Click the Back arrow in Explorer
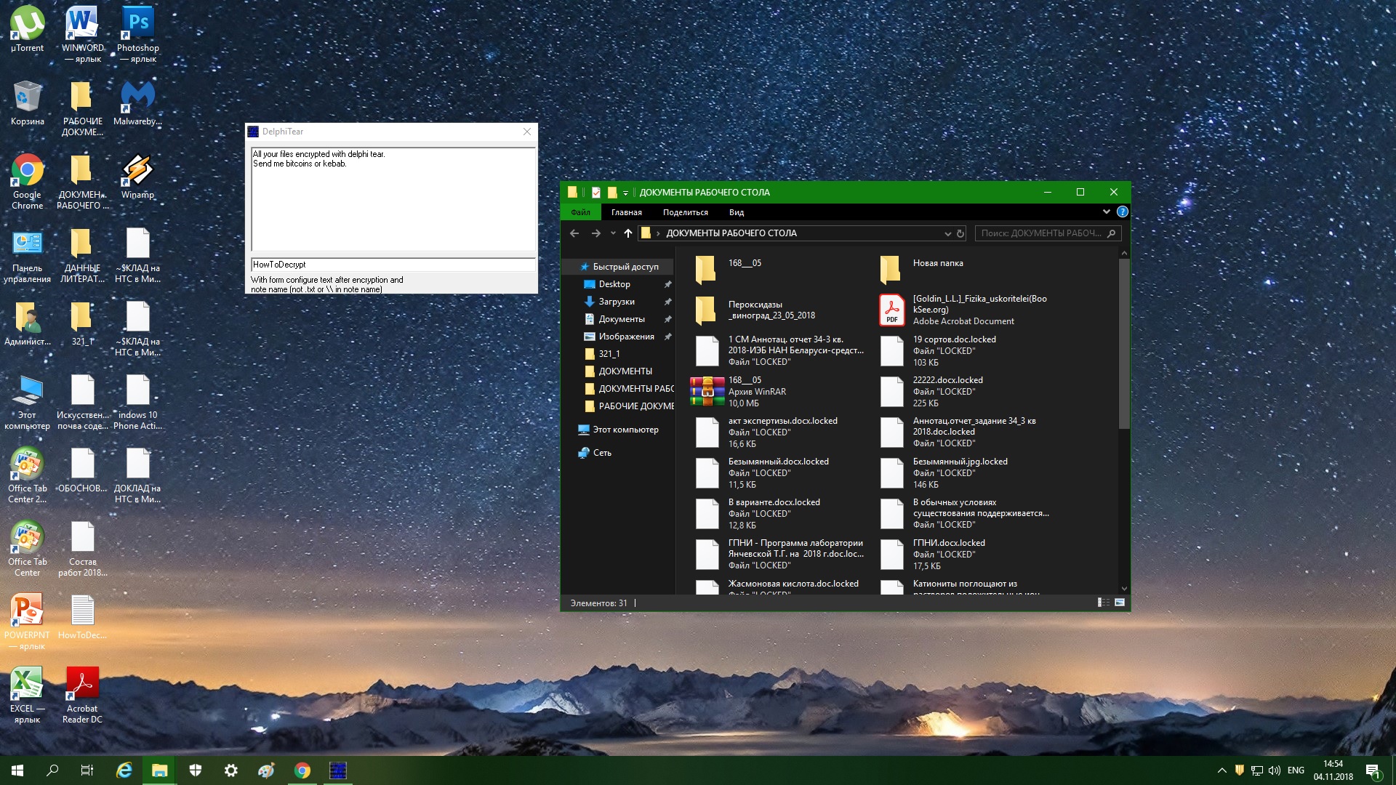This screenshot has width=1396, height=785. [x=574, y=233]
